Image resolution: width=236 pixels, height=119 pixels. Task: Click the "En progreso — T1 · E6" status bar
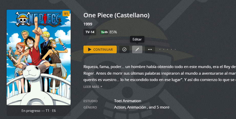(39, 111)
